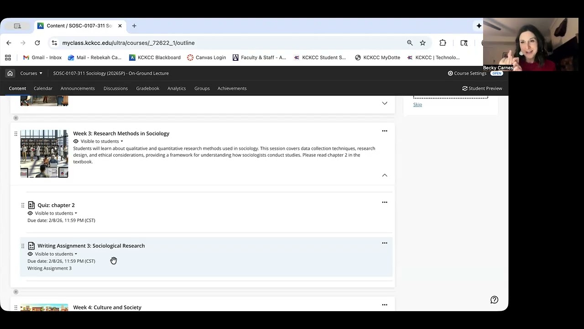The image size is (584, 329).
Task: Grab the Quiz: chapter 2 drag handle
Action: [22, 205]
